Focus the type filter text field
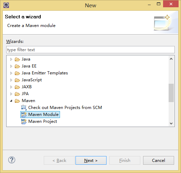 click(x=90, y=50)
